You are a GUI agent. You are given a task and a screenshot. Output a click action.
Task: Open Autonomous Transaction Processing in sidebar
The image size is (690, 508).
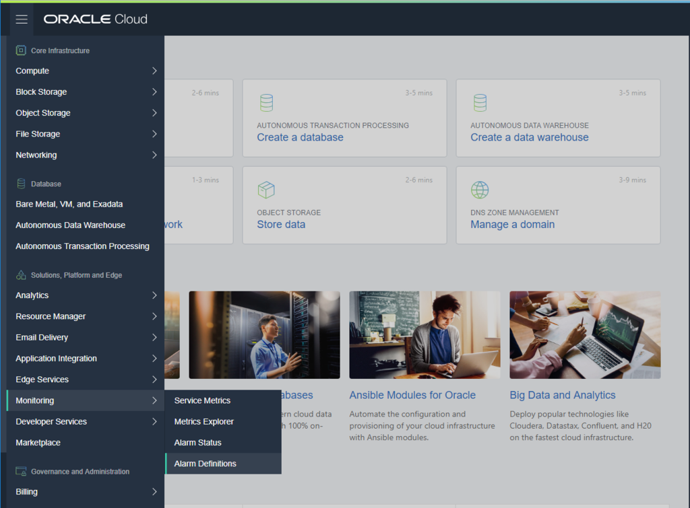pos(86,246)
